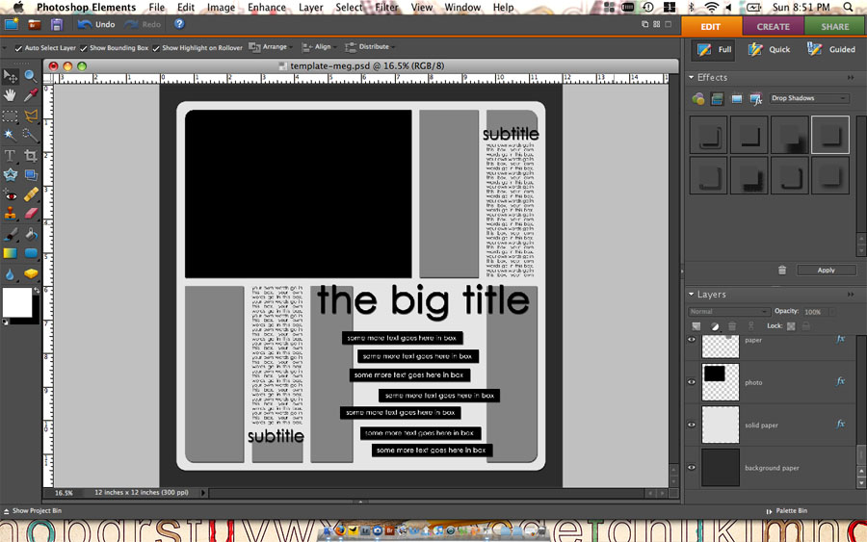
Task: Select the Paint Bucket tool
Action: [31, 234]
